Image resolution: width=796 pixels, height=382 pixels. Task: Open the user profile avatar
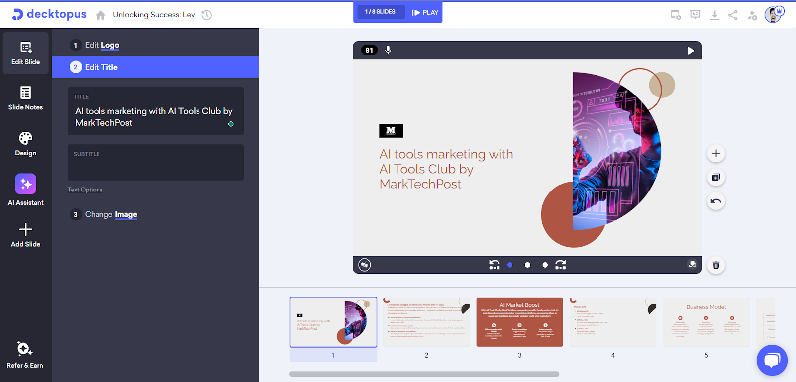click(774, 14)
